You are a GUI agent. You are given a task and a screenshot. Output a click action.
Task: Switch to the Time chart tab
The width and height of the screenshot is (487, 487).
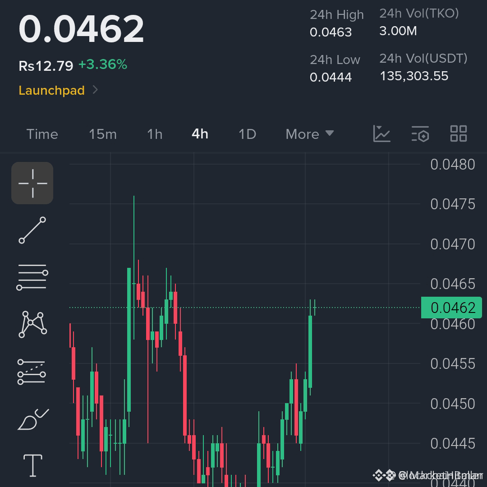tap(42, 134)
